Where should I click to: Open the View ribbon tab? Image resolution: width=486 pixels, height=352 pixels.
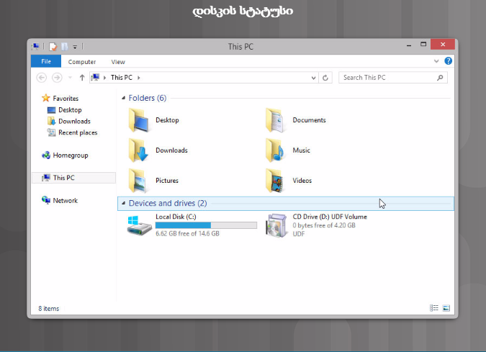tap(118, 62)
